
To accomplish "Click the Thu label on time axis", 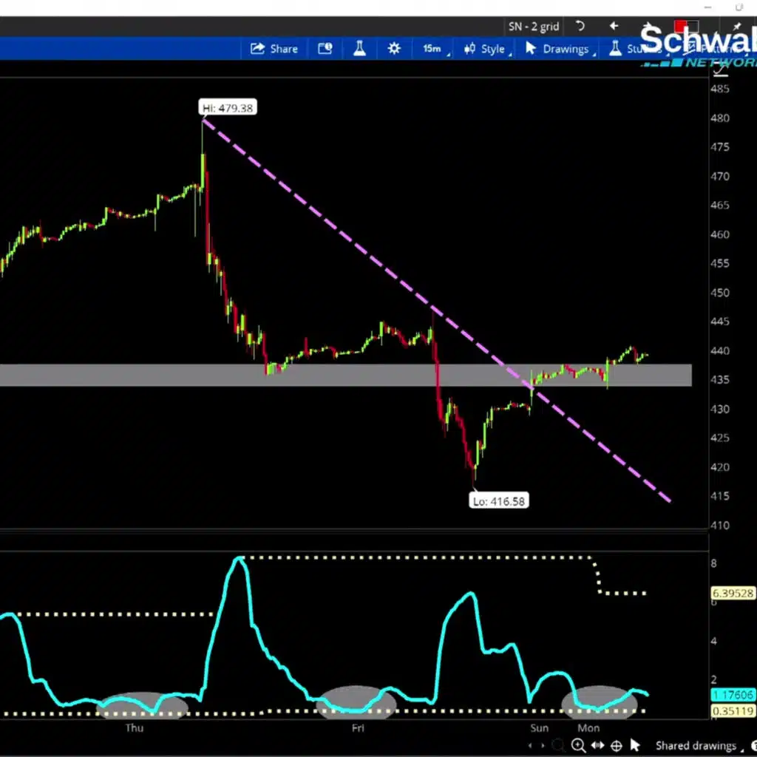I will point(135,727).
